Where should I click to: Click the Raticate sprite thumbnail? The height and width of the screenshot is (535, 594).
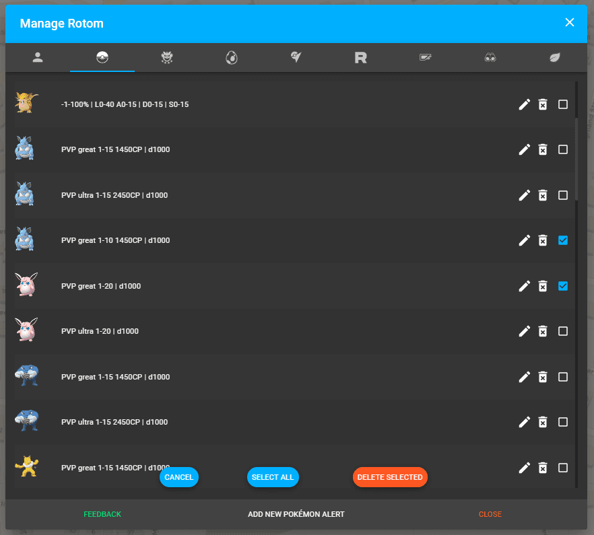(26, 102)
